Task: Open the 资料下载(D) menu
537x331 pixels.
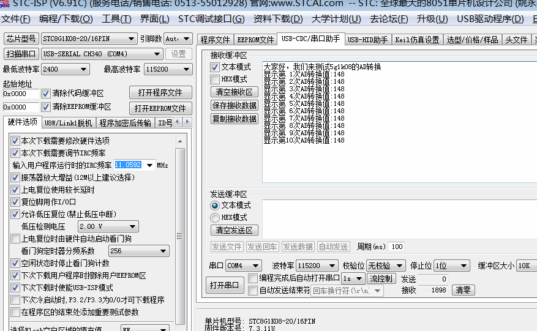Action: point(278,19)
